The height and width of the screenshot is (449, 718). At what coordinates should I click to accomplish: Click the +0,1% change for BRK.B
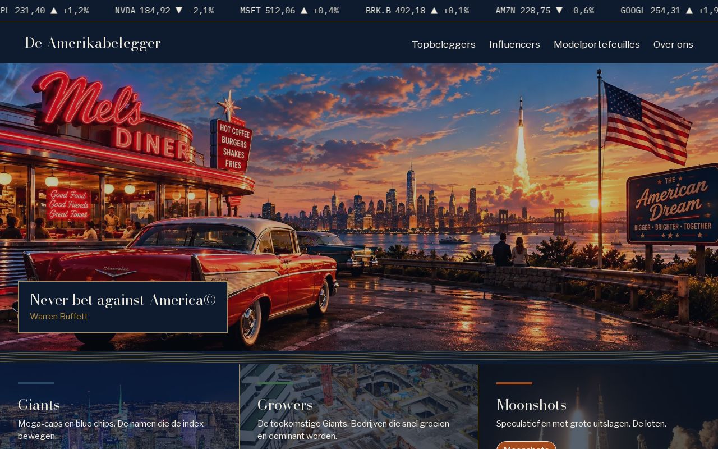pyautogui.click(x=456, y=11)
